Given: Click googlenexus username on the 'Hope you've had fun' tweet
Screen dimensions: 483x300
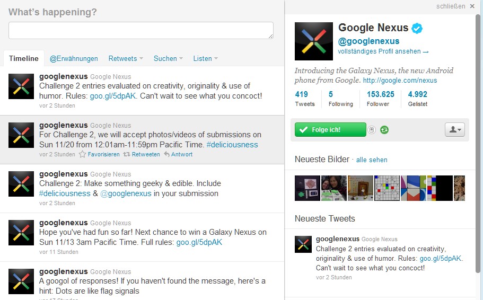Looking at the screenshot, I should tap(64, 223).
